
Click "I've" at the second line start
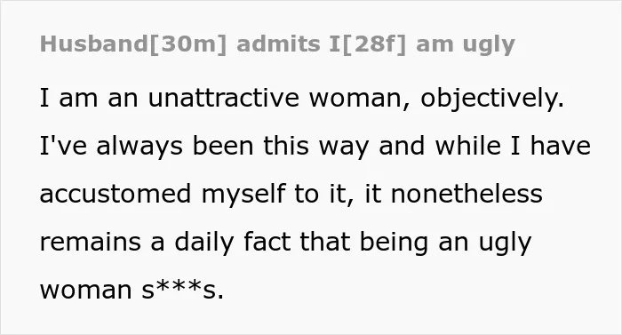63,146
